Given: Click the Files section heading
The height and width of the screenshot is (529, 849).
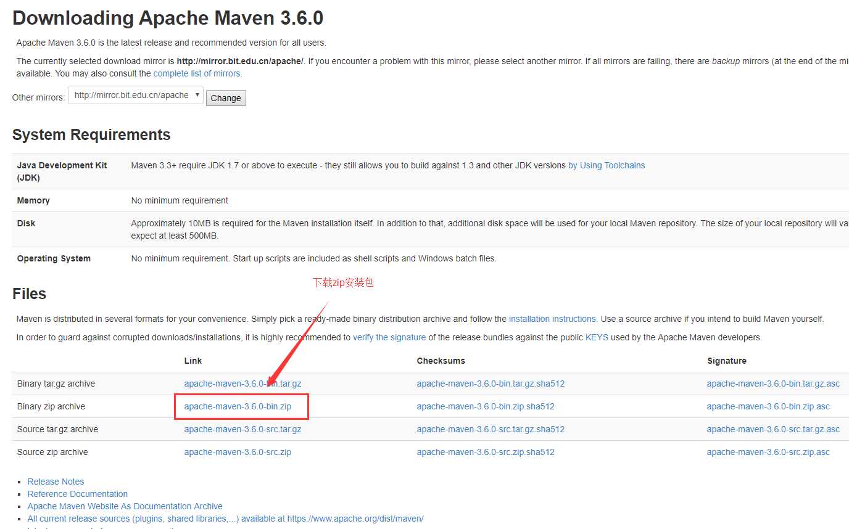Looking at the screenshot, I should [29, 293].
